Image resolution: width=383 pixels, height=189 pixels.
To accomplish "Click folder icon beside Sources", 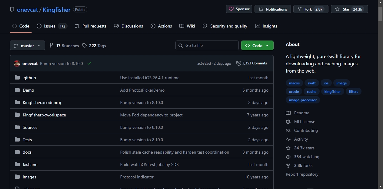I will pos(17,127).
